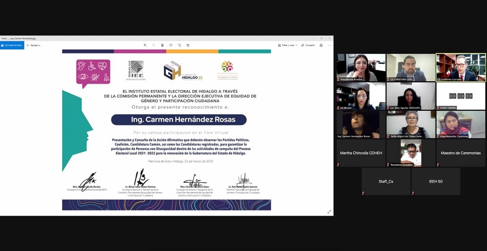
Task: Select Staff_Cs participant tile
Action: [386, 181]
